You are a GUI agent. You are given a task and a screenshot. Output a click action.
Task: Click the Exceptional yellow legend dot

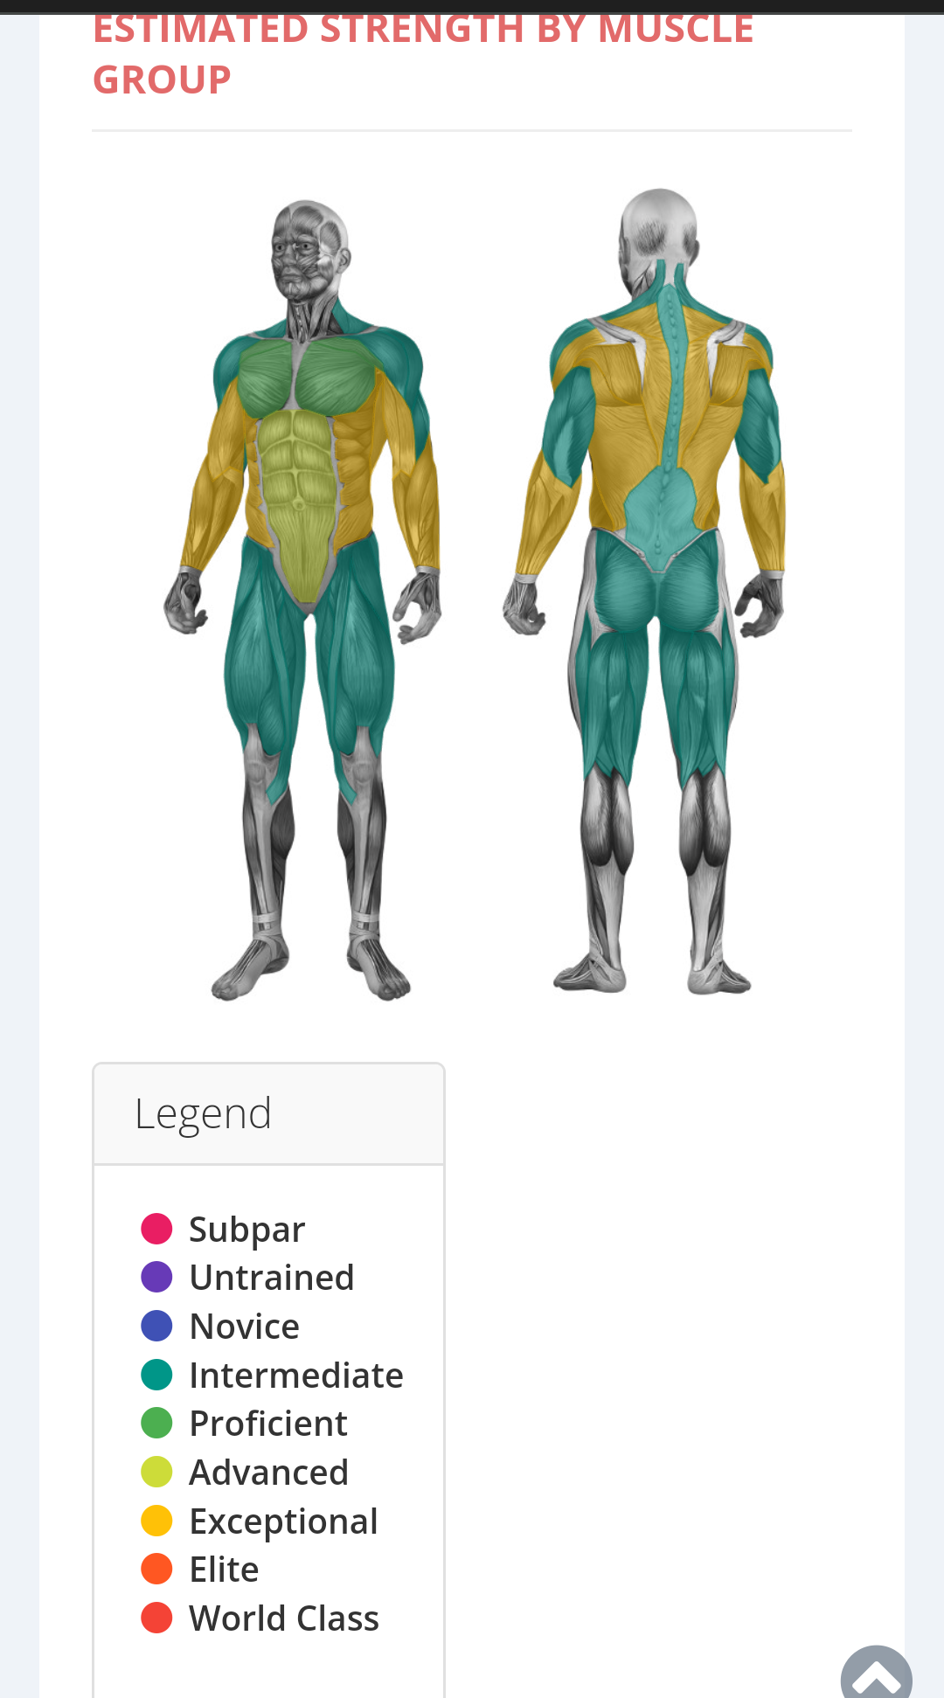point(156,1521)
